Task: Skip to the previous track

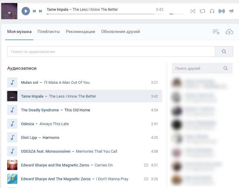Action: click(34, 11)
